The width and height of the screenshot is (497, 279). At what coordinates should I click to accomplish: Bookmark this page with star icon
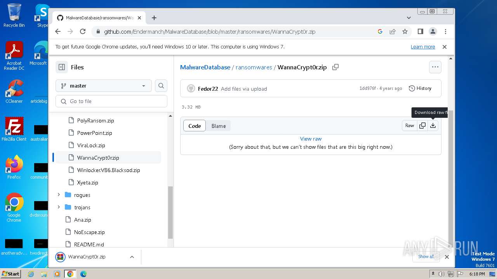click(x=405, y=32)
